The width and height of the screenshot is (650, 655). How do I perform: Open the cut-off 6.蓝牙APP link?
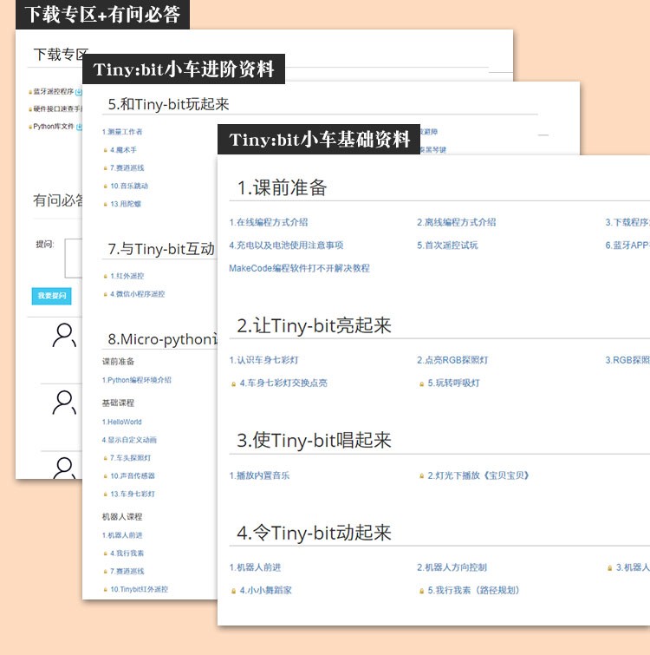pyautogui.click(x=627, y=246)
